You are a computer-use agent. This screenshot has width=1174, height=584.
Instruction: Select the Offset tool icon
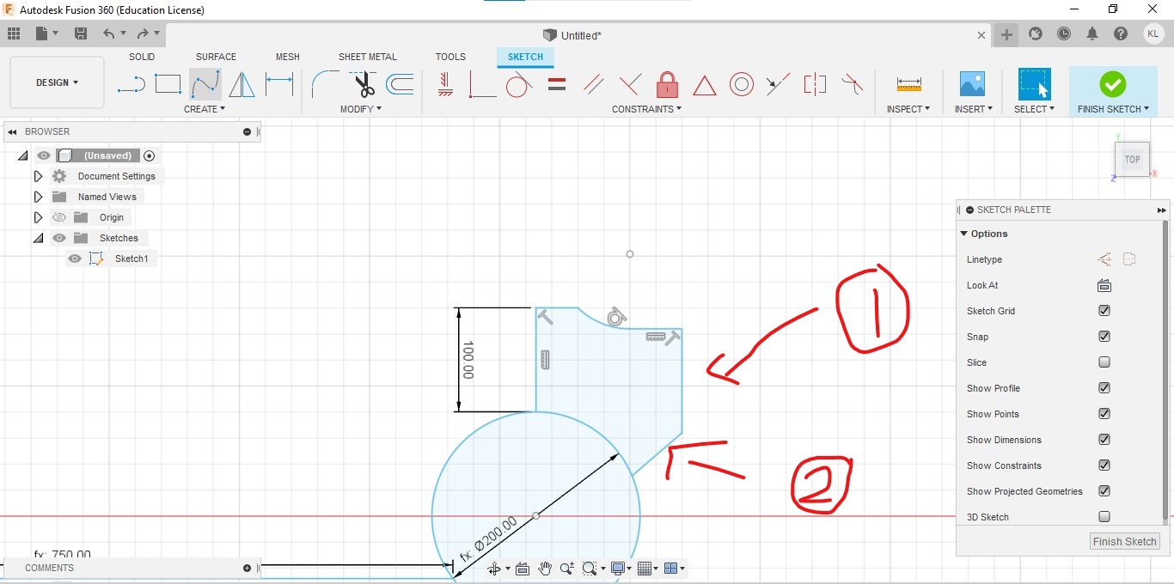point(400,84)
